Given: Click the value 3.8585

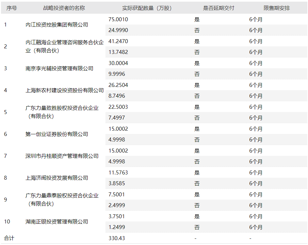Looking at the screenshot, I should point(117,184).
